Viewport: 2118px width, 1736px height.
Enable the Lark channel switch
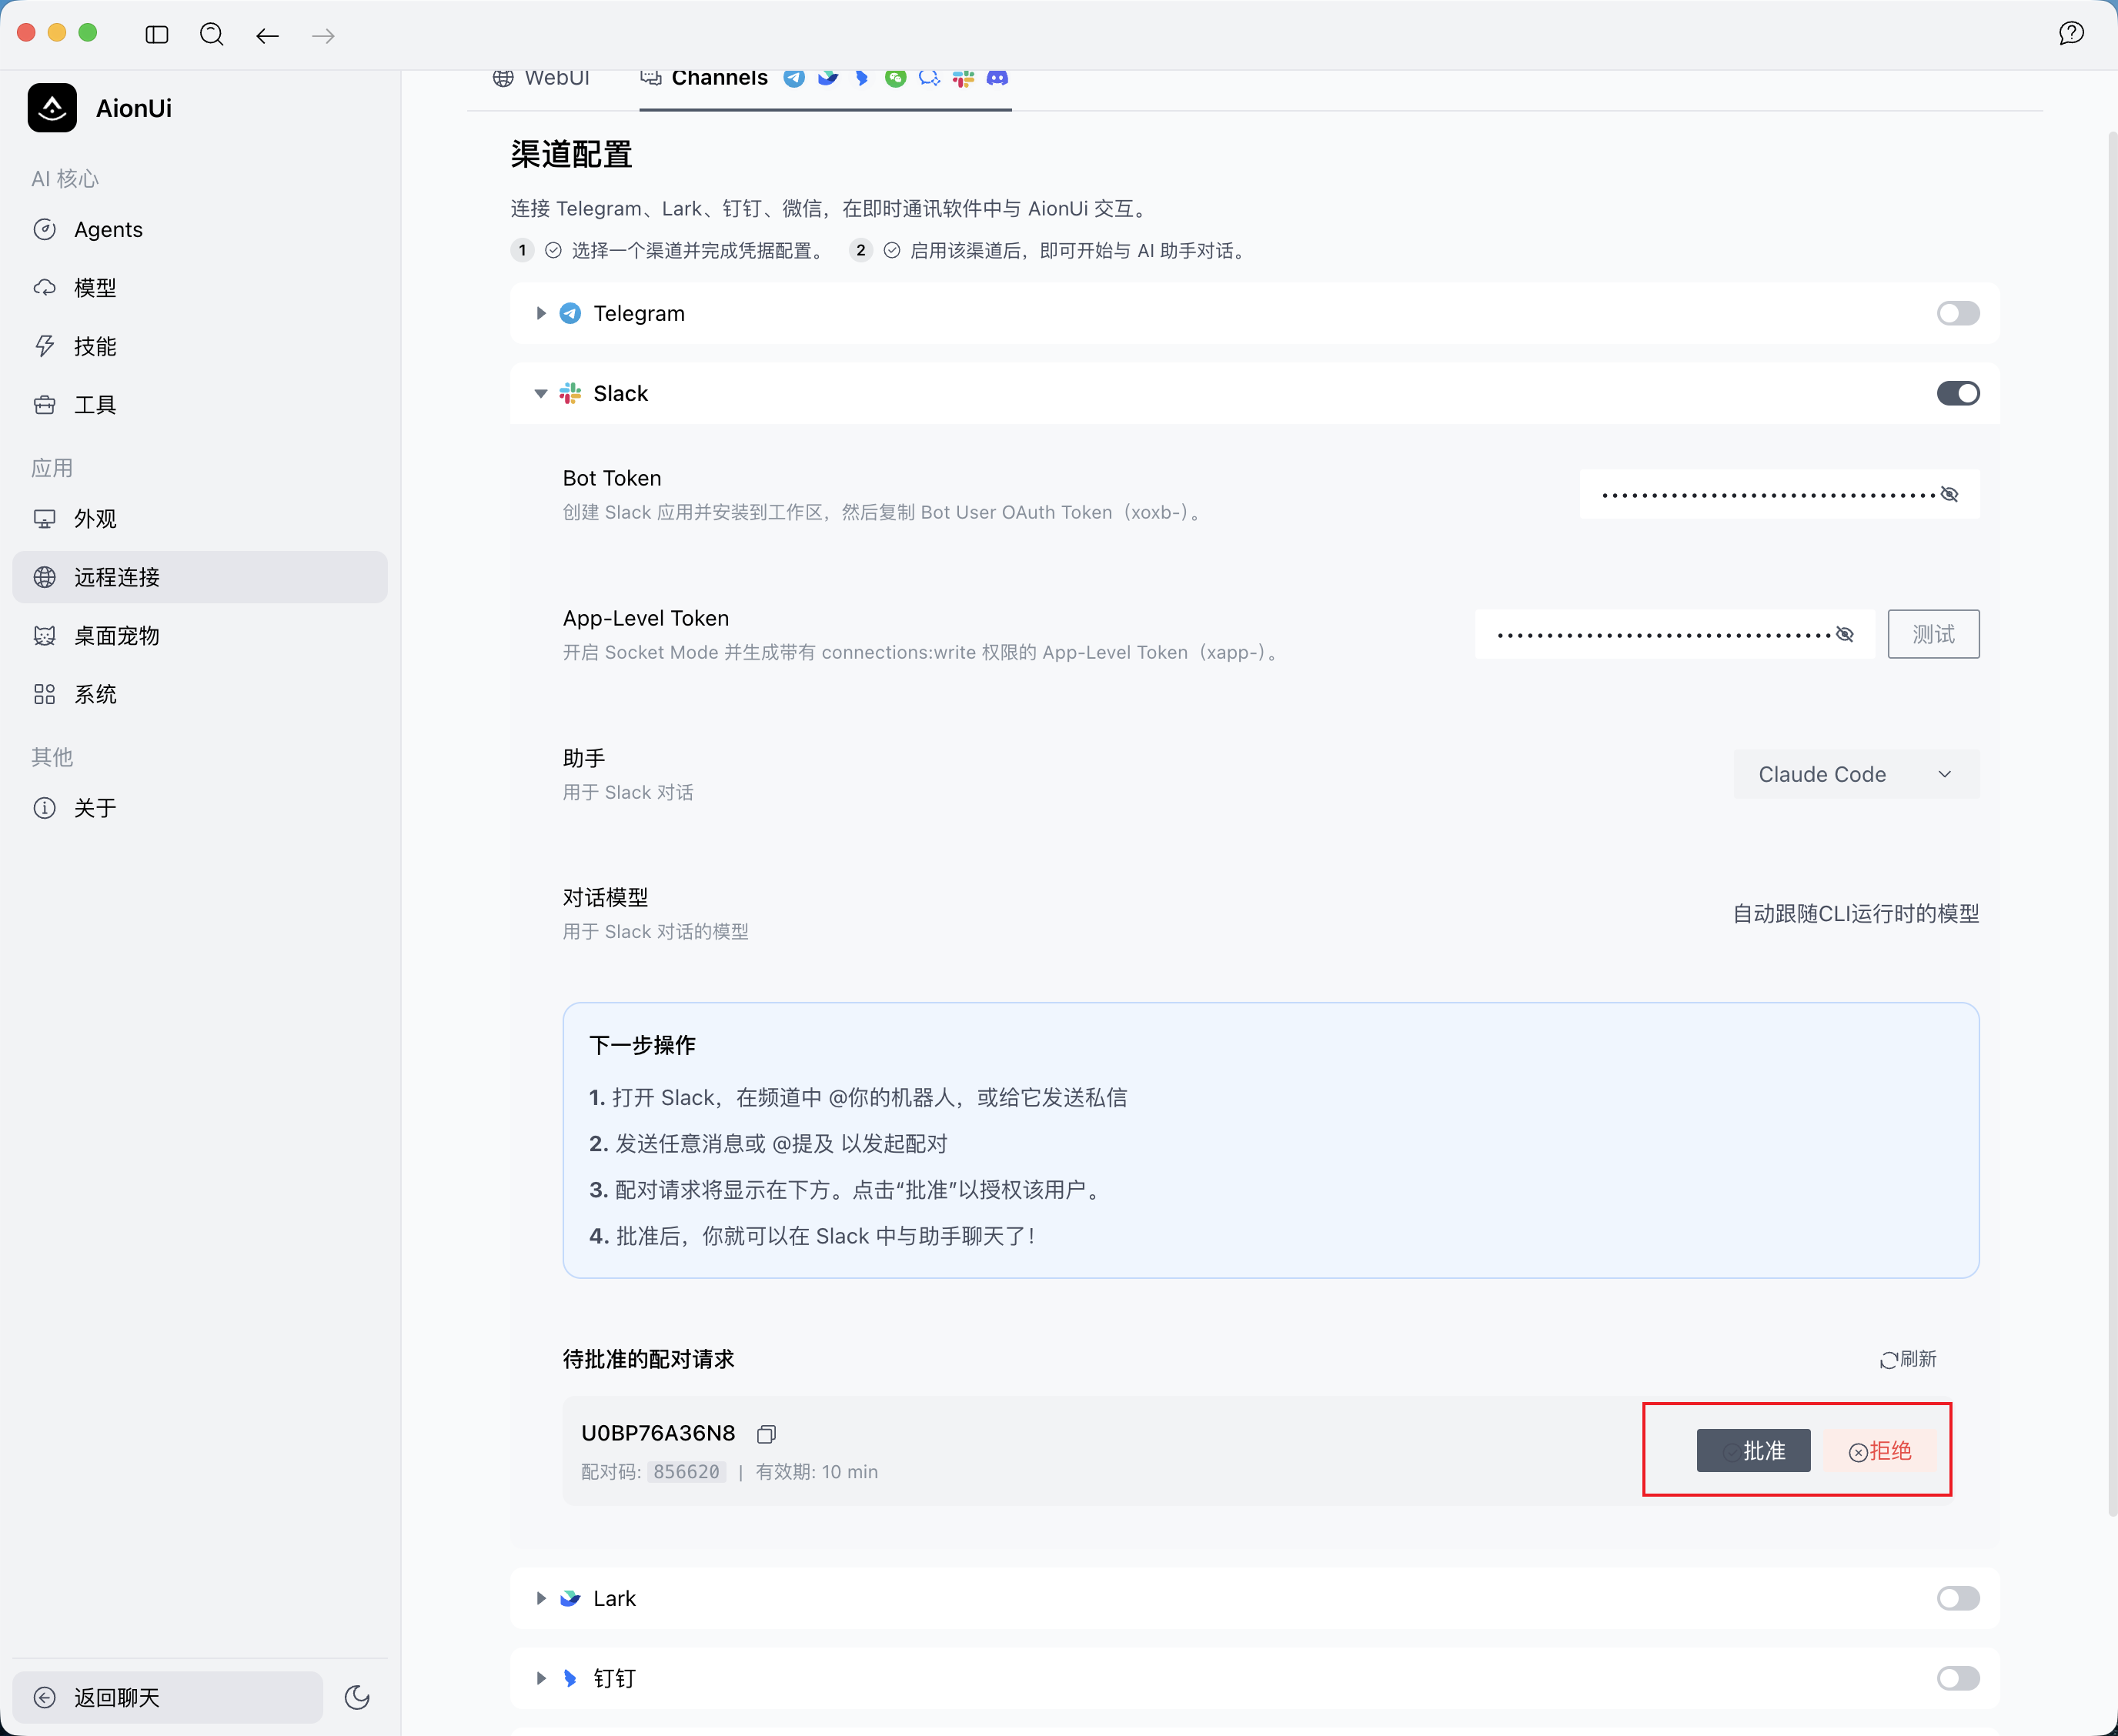coord(1958,1598)
